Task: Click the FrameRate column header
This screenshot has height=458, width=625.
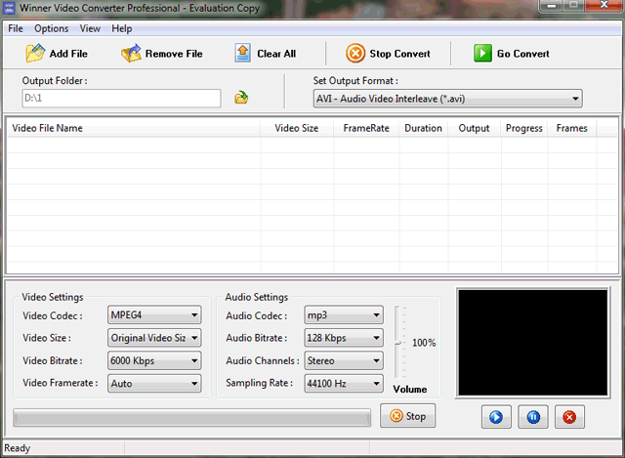Action: point(366,128)
